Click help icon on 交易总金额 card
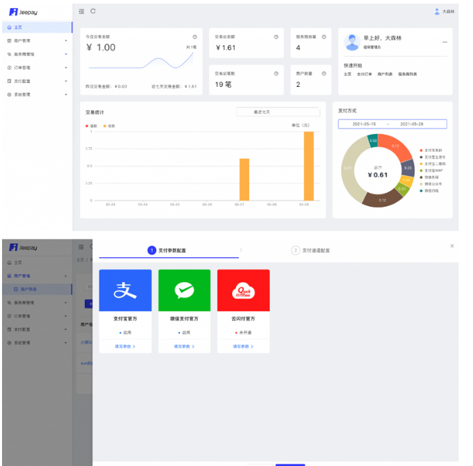 click(x=276, y=36)
